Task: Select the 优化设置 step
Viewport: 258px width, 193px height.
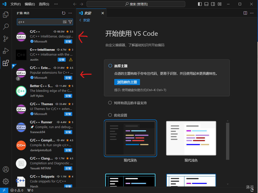Action: click(110, 115)
